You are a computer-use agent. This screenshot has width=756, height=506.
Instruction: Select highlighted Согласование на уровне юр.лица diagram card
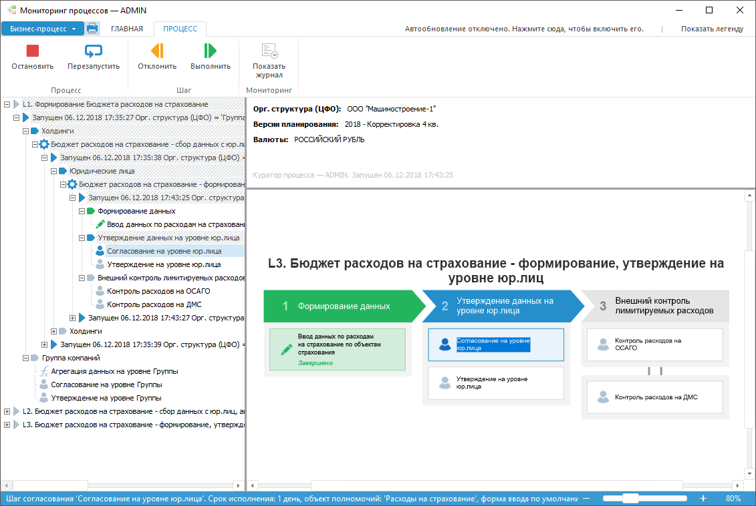(x=495, y=344)
